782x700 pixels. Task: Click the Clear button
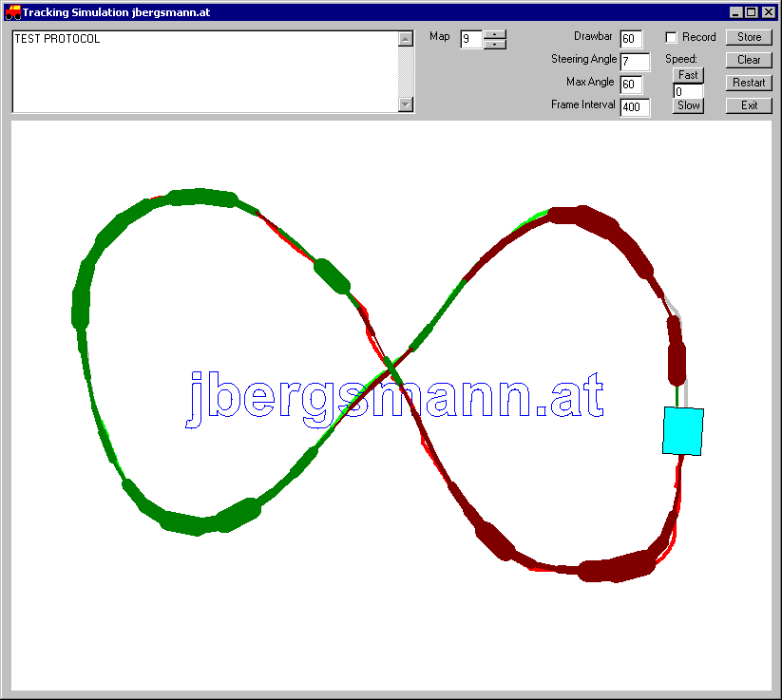(x=749, y=60)
